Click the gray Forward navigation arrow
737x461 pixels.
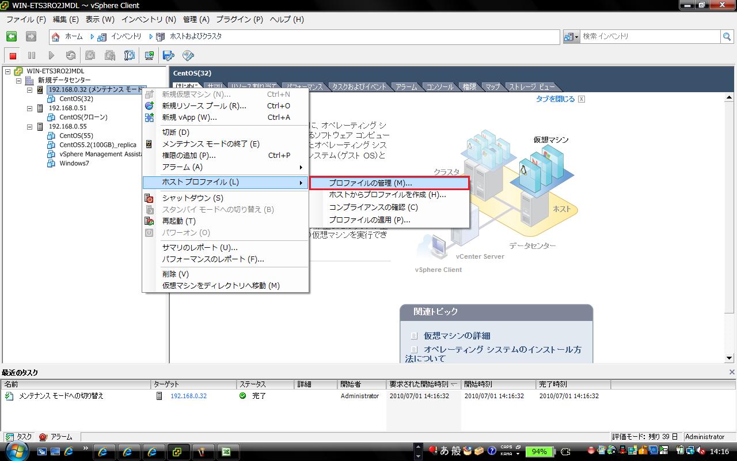(31, 36)
